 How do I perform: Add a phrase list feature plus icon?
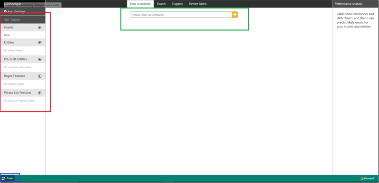pyautogui.click(x=40, y=93)
